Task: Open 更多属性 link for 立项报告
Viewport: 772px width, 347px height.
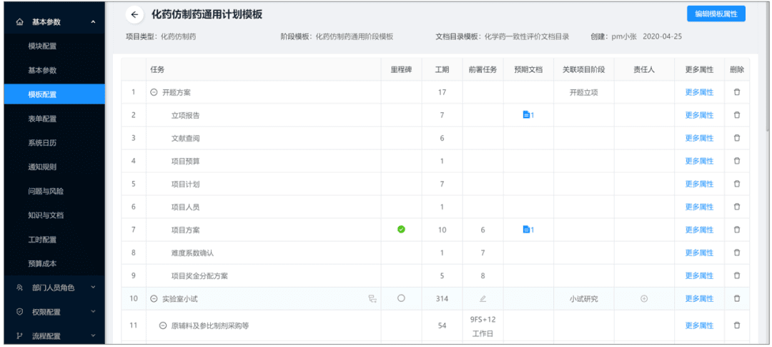Action: (699, 115)
